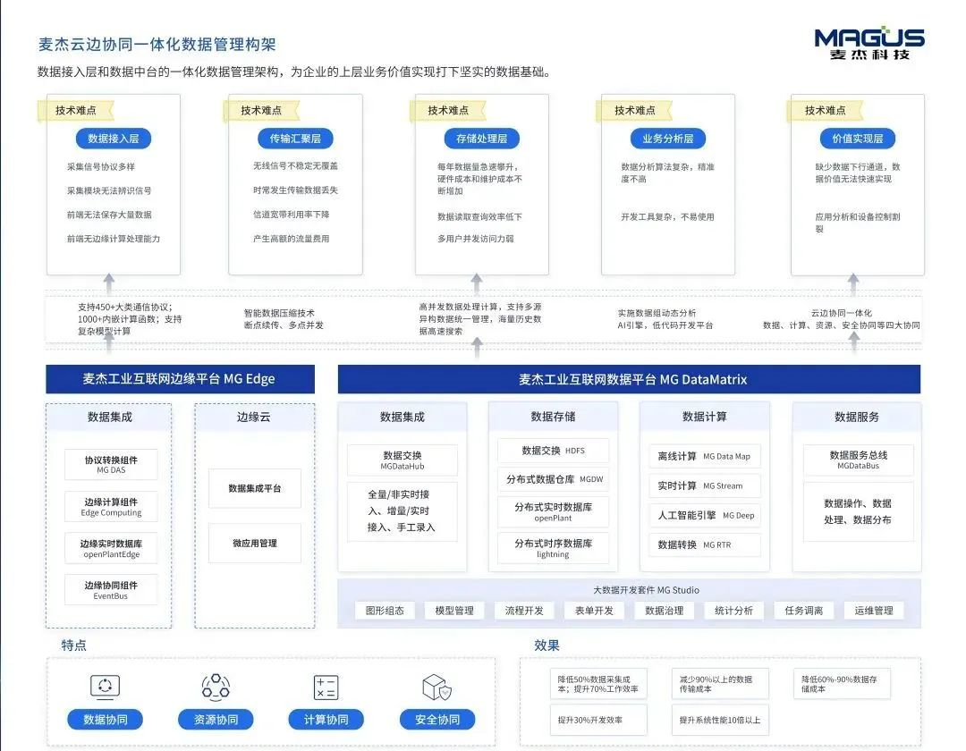The height and width of the screenshot is (751, 966).
Task: Click the 人工智能引擎 MG Deep item
Action: click(705, 515)
